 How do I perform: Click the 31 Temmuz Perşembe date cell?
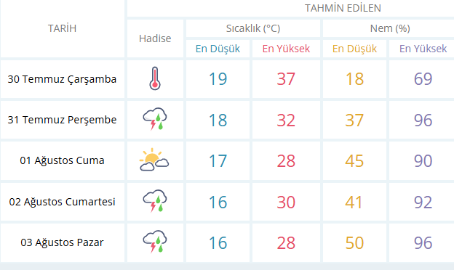63,120
